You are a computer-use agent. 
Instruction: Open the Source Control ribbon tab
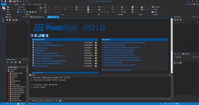[37, 4]
